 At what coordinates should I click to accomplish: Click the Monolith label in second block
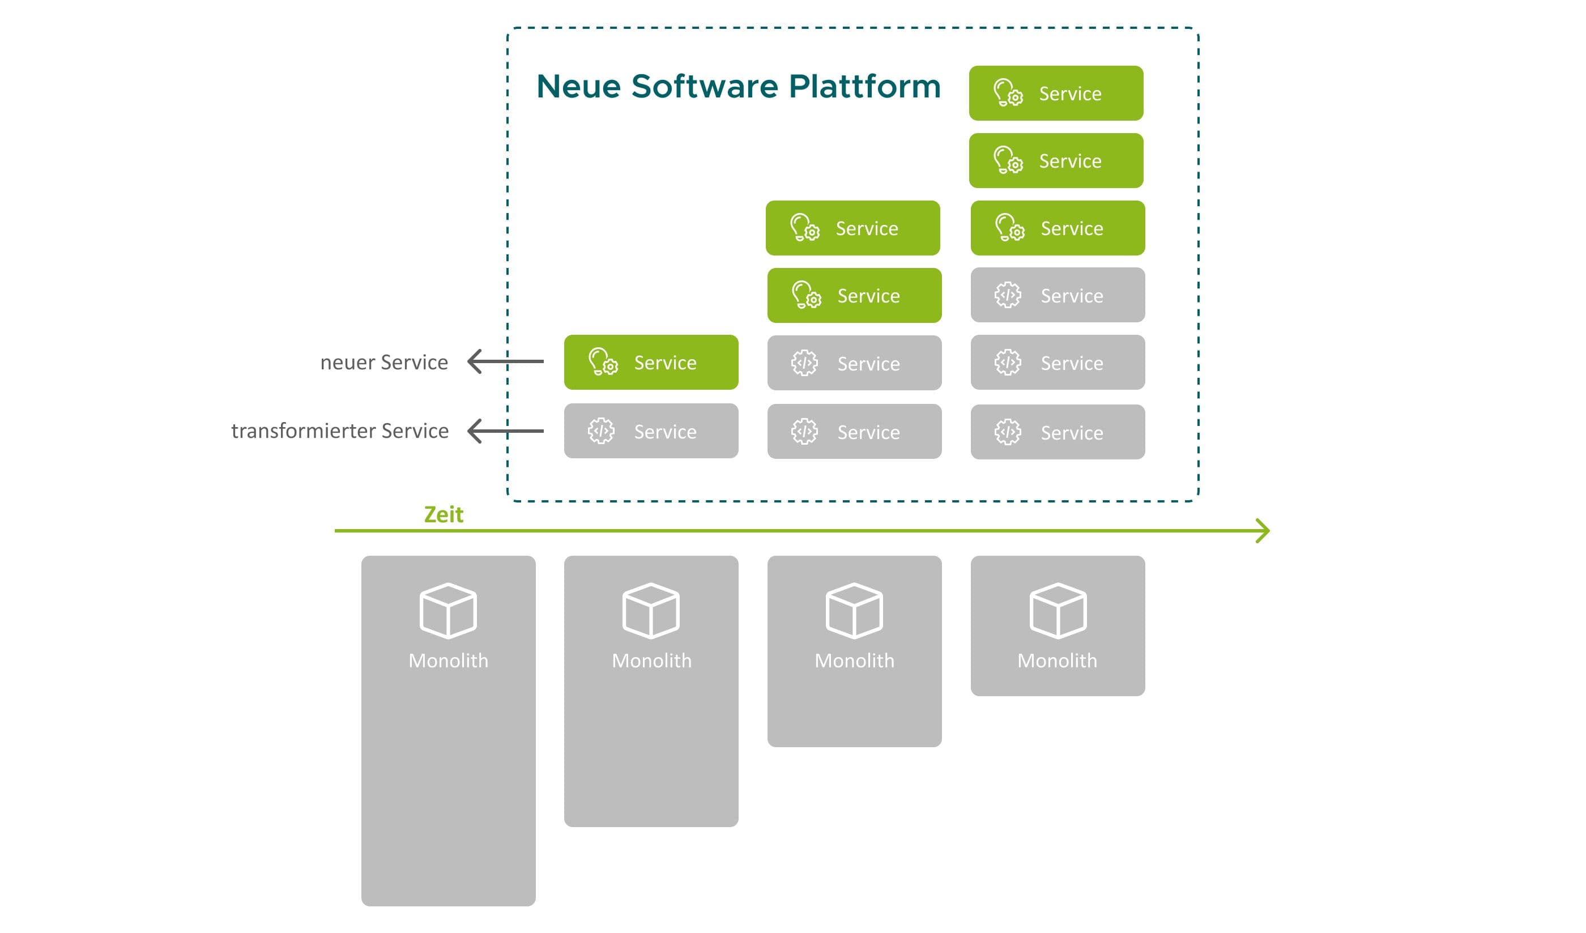pyautogui.click(x=651, y=661)
